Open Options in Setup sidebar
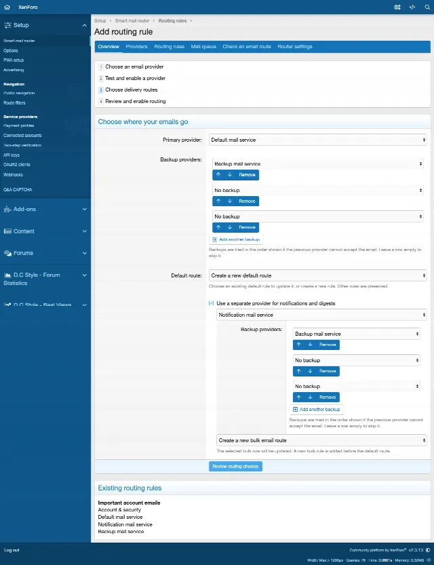 (10, 51)
